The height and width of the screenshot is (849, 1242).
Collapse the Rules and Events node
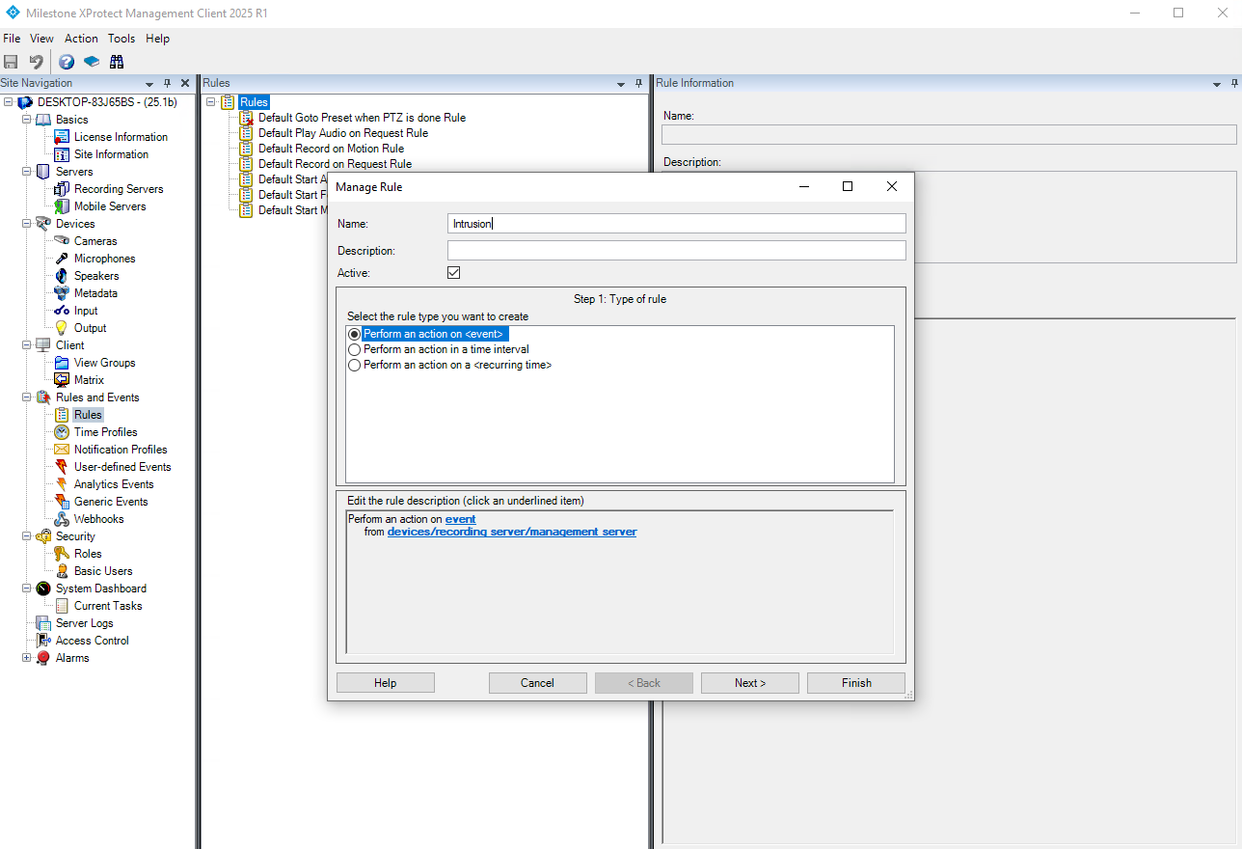coord(25,397)
